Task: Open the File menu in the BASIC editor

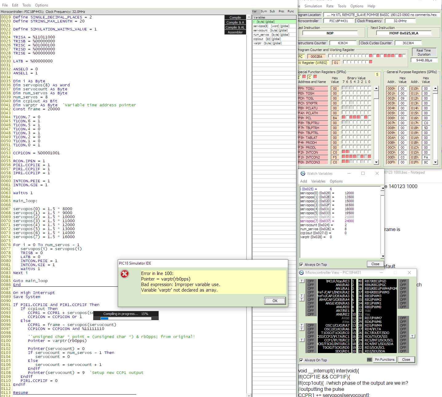Action: [x=5, y=5]
